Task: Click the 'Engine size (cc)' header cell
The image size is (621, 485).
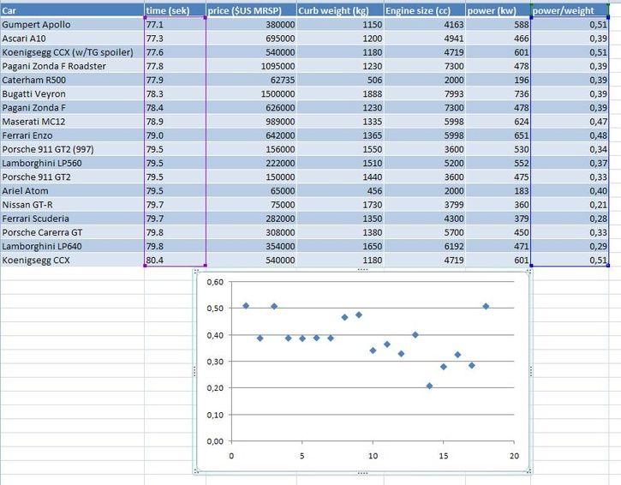Action: 425,10
